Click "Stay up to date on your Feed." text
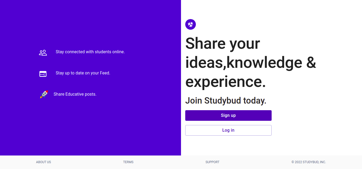 pos(83,73)
